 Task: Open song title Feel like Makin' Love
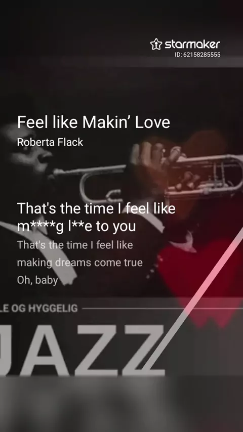point(94,122)
